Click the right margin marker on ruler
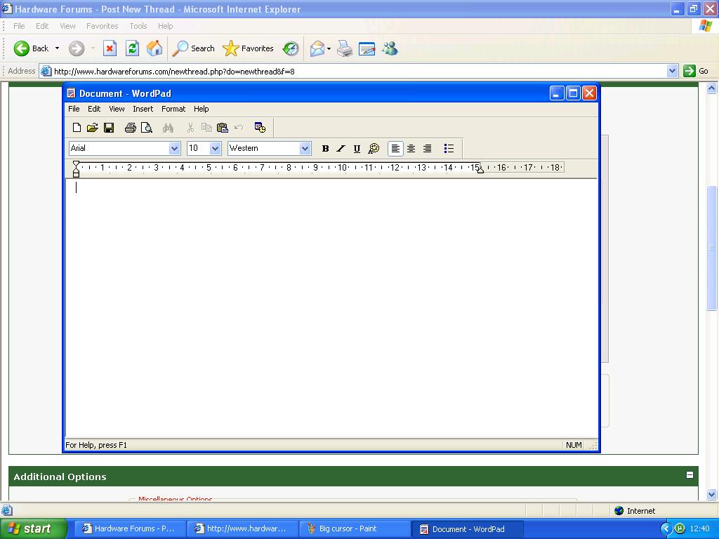 click(x=480, y=169)
